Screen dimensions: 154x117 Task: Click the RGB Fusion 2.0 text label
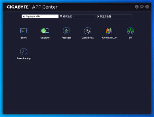[x=109, y=38]
